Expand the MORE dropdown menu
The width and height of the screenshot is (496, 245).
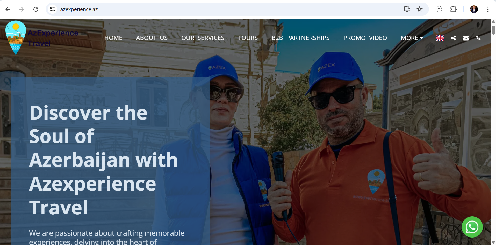pos(412,38)
